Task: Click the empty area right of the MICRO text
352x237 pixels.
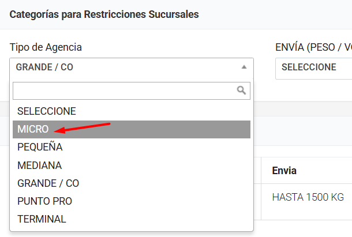Action: 179,129
